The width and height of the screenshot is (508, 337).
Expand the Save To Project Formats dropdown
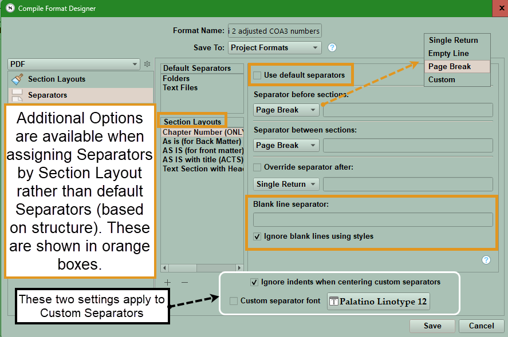pos(274,48)
